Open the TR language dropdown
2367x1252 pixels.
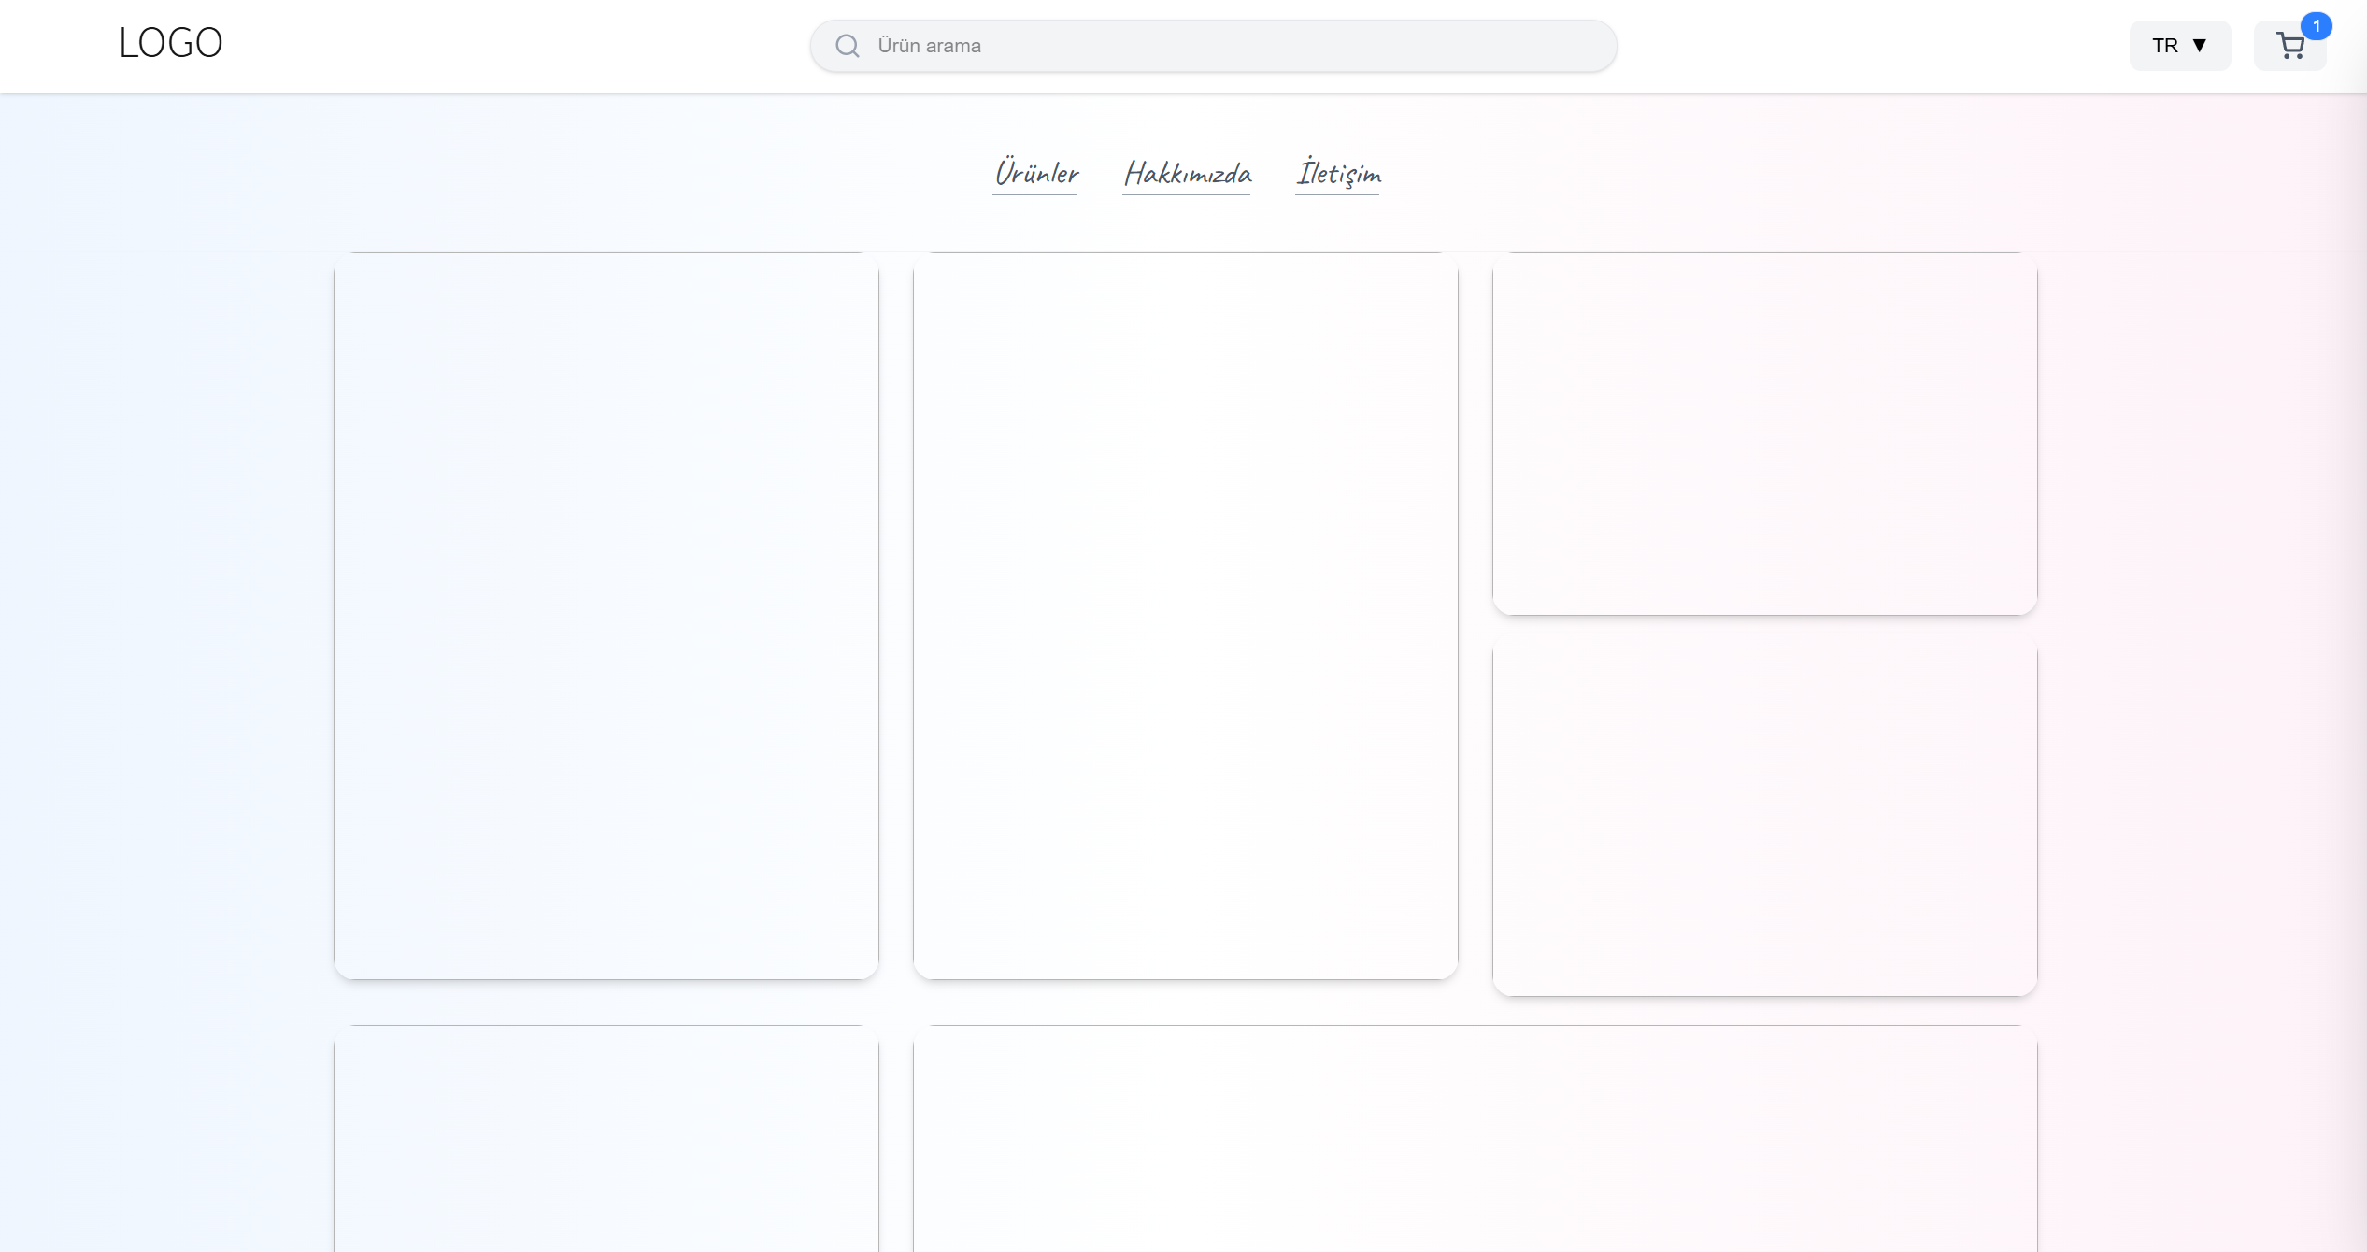[x=2179, y=46]
